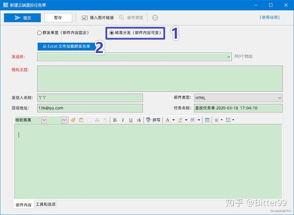Open the 邮件类型 HTML dropdown
The image size is (294, 215).
tap(238, 98)
